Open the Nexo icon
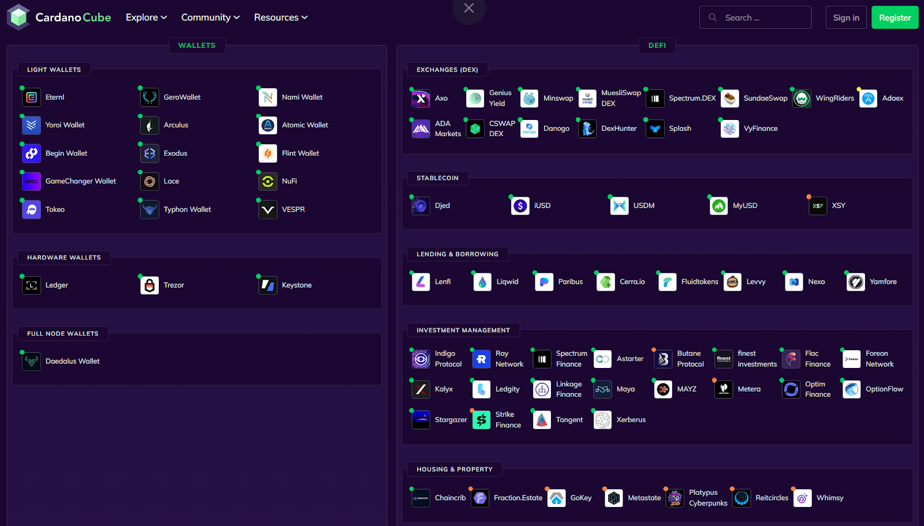Image resolution: width=924 pixels, height=526 pixels. click(x=794, y=282)
